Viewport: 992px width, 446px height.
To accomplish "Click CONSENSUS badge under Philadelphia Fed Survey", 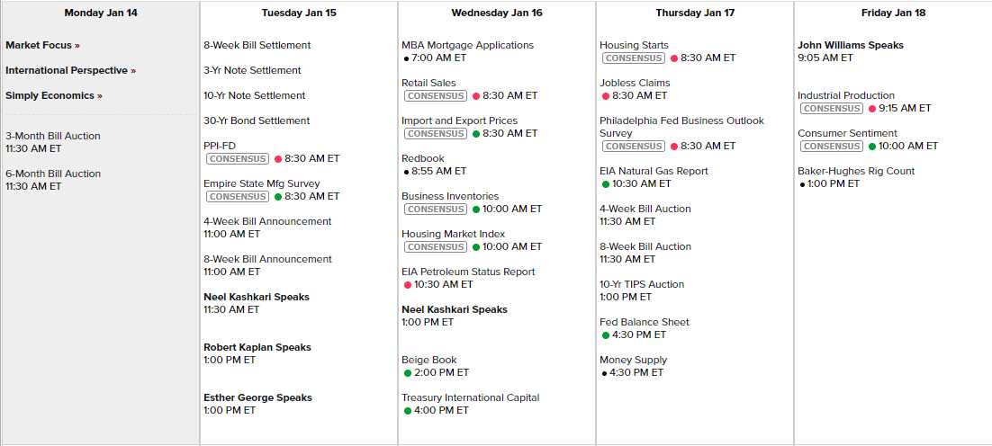I will click(633, 146).
